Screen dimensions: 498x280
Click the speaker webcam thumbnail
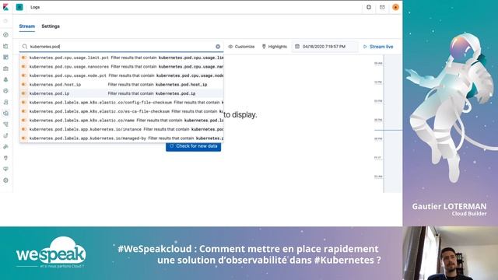451,253
